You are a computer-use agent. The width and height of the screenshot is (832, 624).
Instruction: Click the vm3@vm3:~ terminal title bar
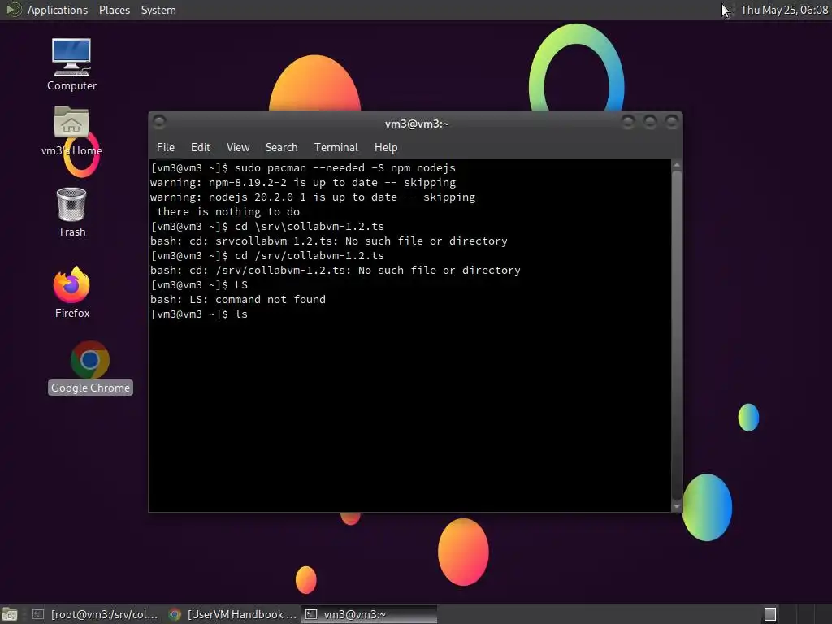pos(417,123)
